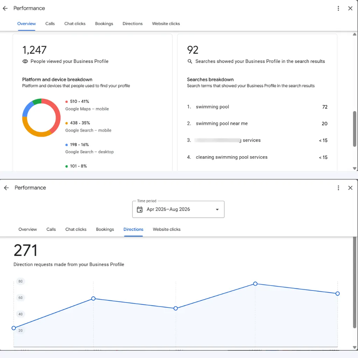This screenshot has width=358, height=358.
Task: Open Calls tab in lower panel
Action: pos(51,229)
